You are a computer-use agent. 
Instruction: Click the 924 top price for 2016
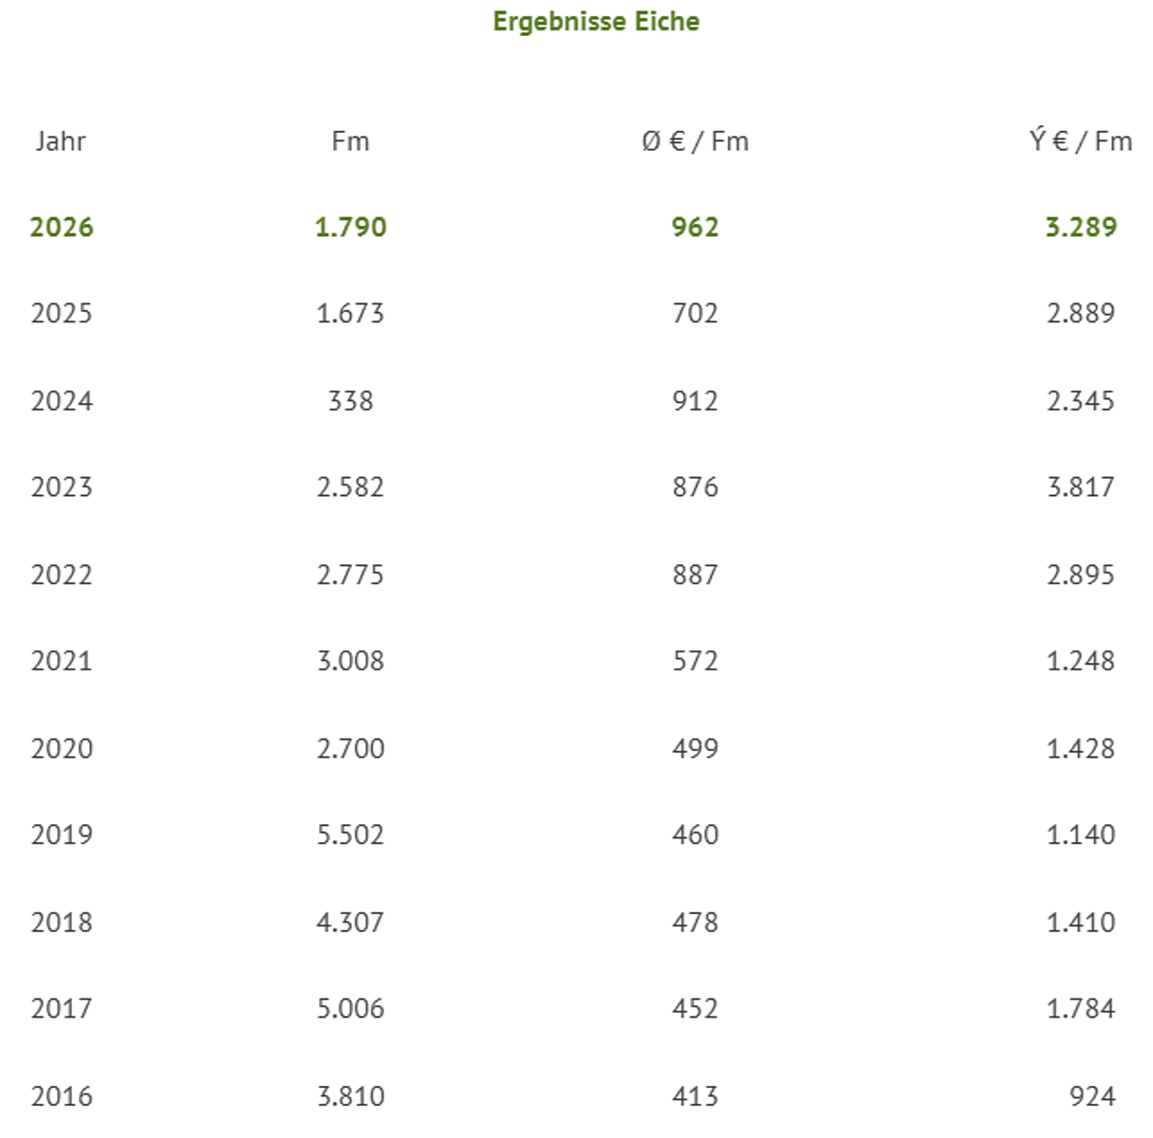point(1092,1096)
